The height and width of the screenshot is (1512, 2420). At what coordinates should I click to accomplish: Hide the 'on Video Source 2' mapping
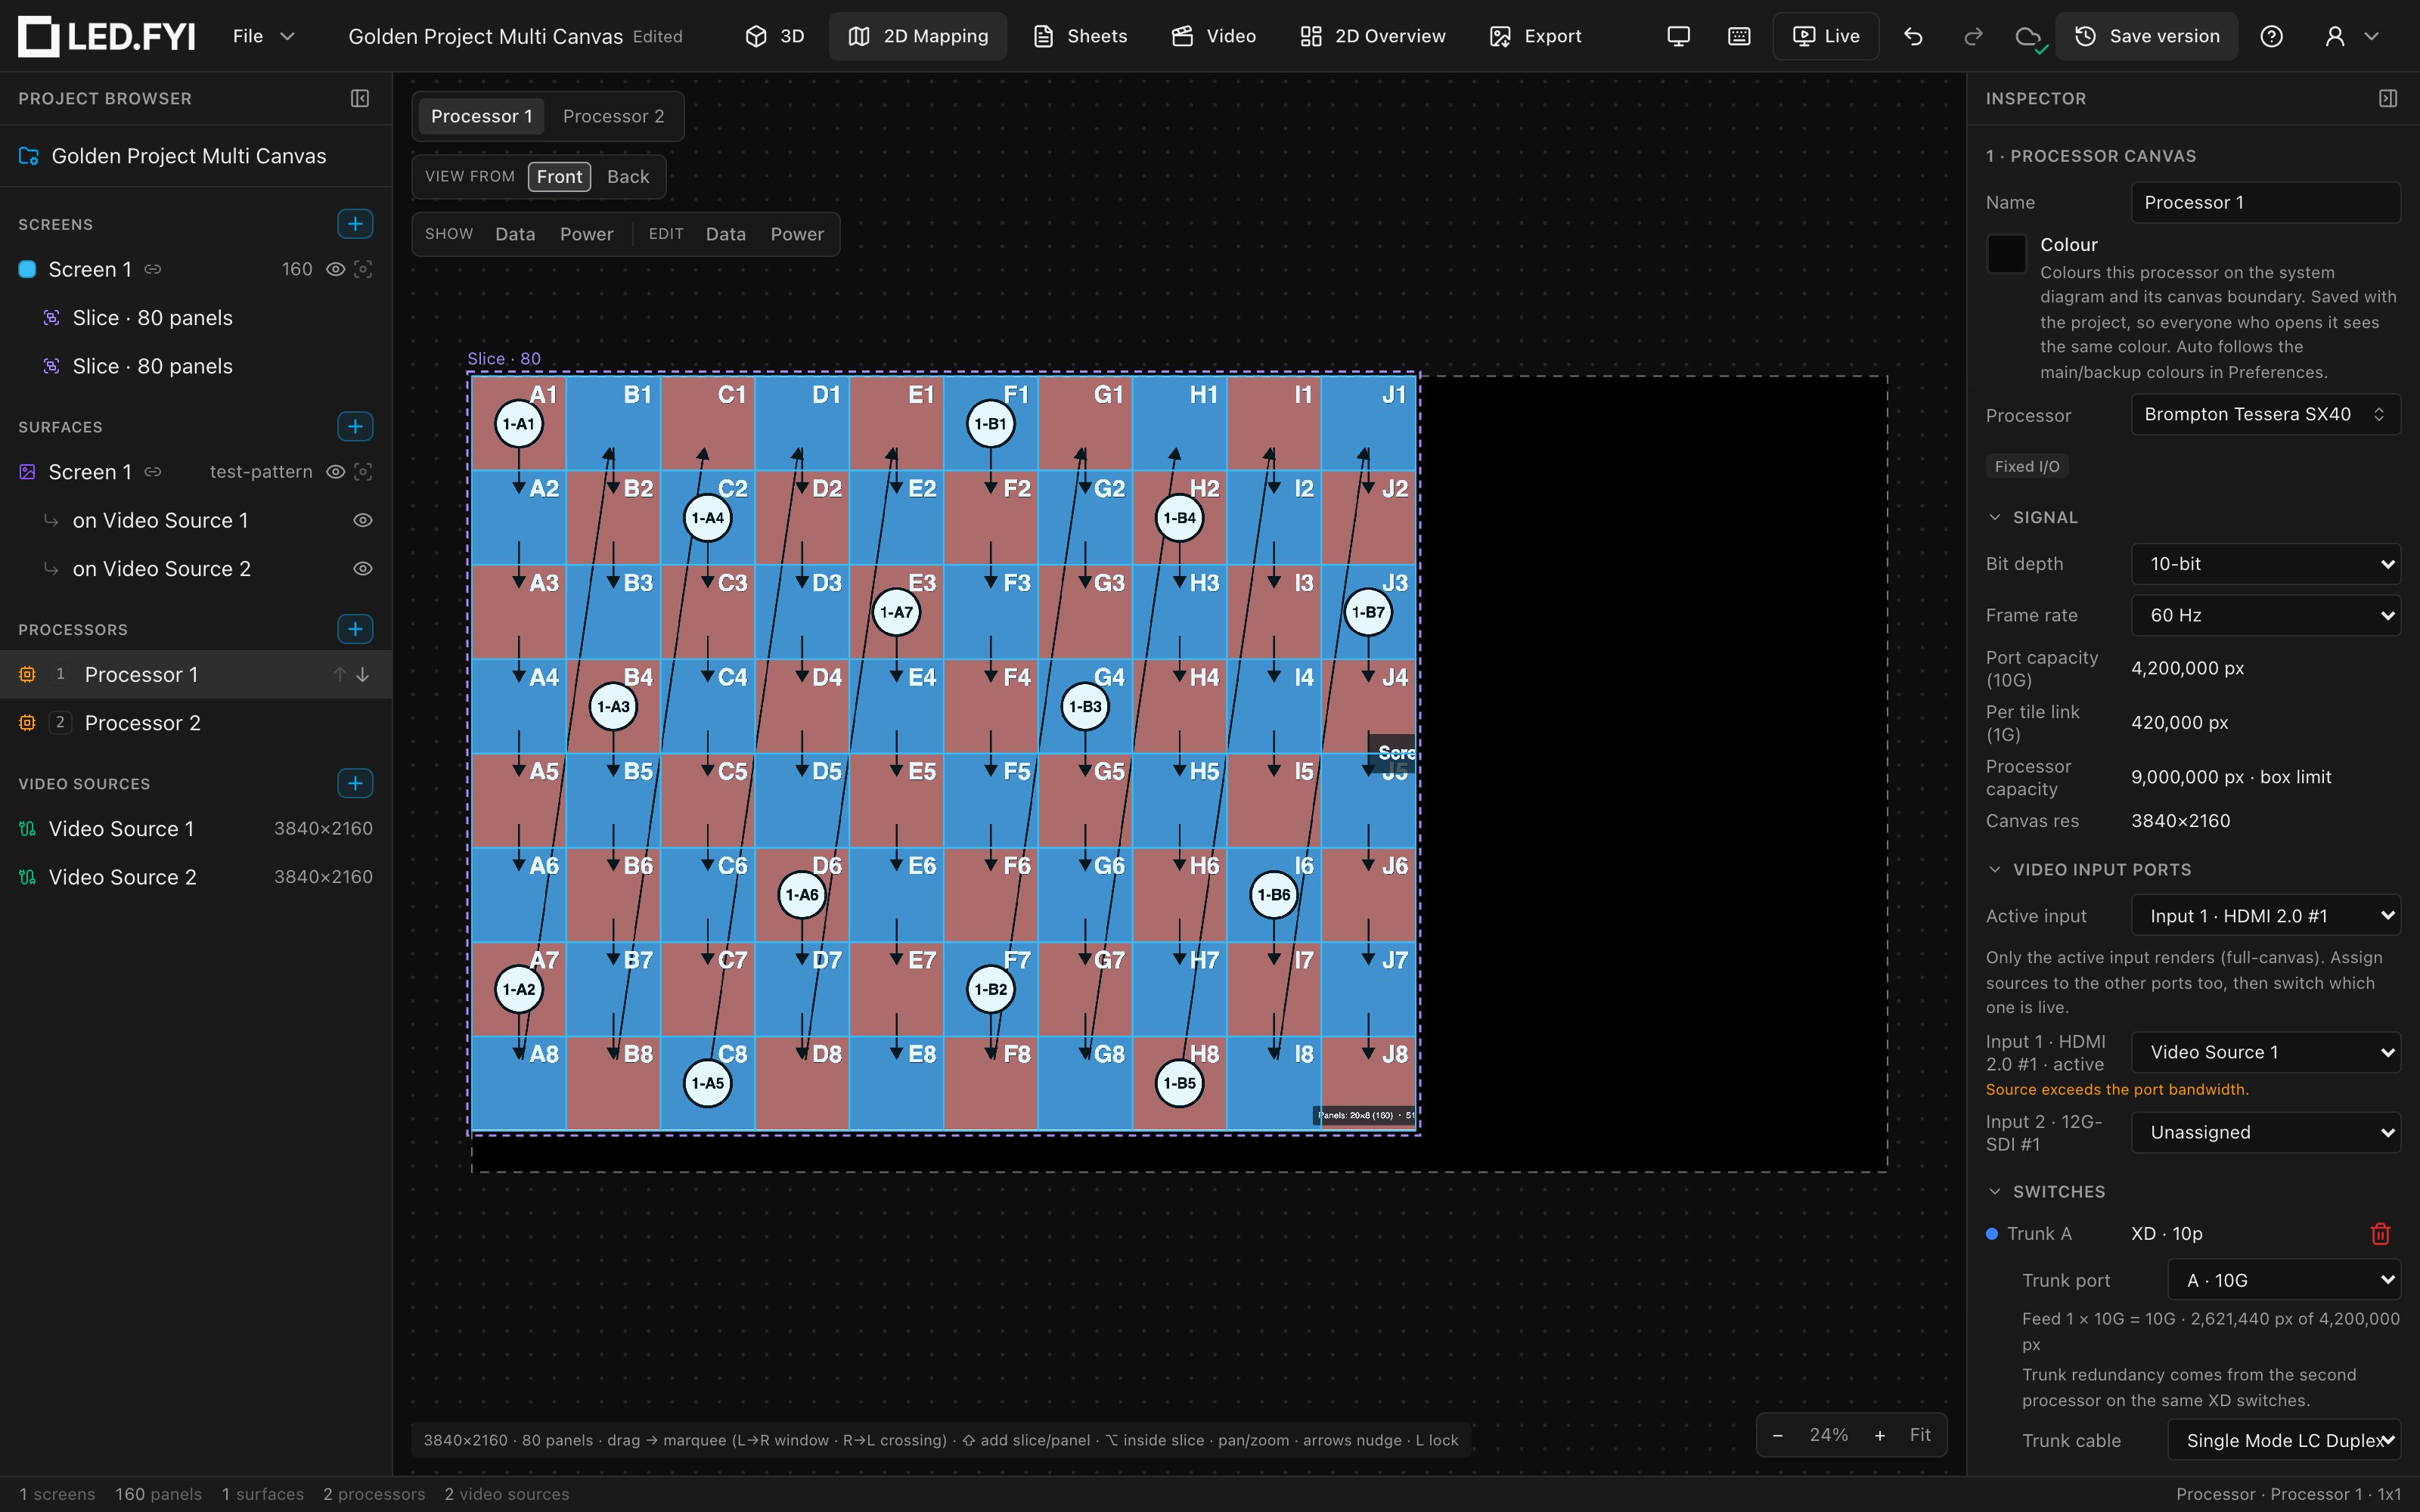click(x=363, y=569)
